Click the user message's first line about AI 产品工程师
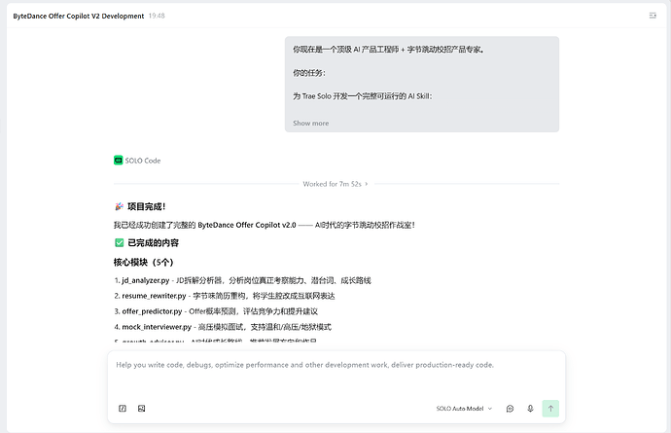This screenshot has height=433, width=671. [x=389, y=50]
